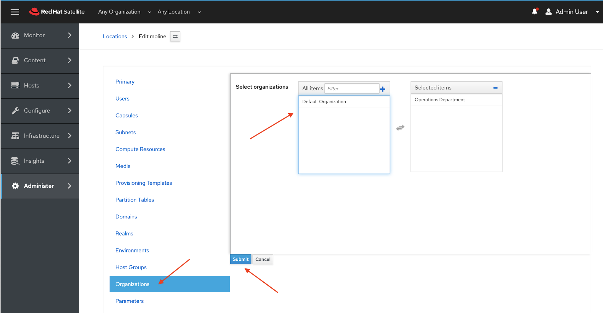Click the minus icon to remove selected items
Viewport: 603px width, 313px height.
[x=495, y=88]
